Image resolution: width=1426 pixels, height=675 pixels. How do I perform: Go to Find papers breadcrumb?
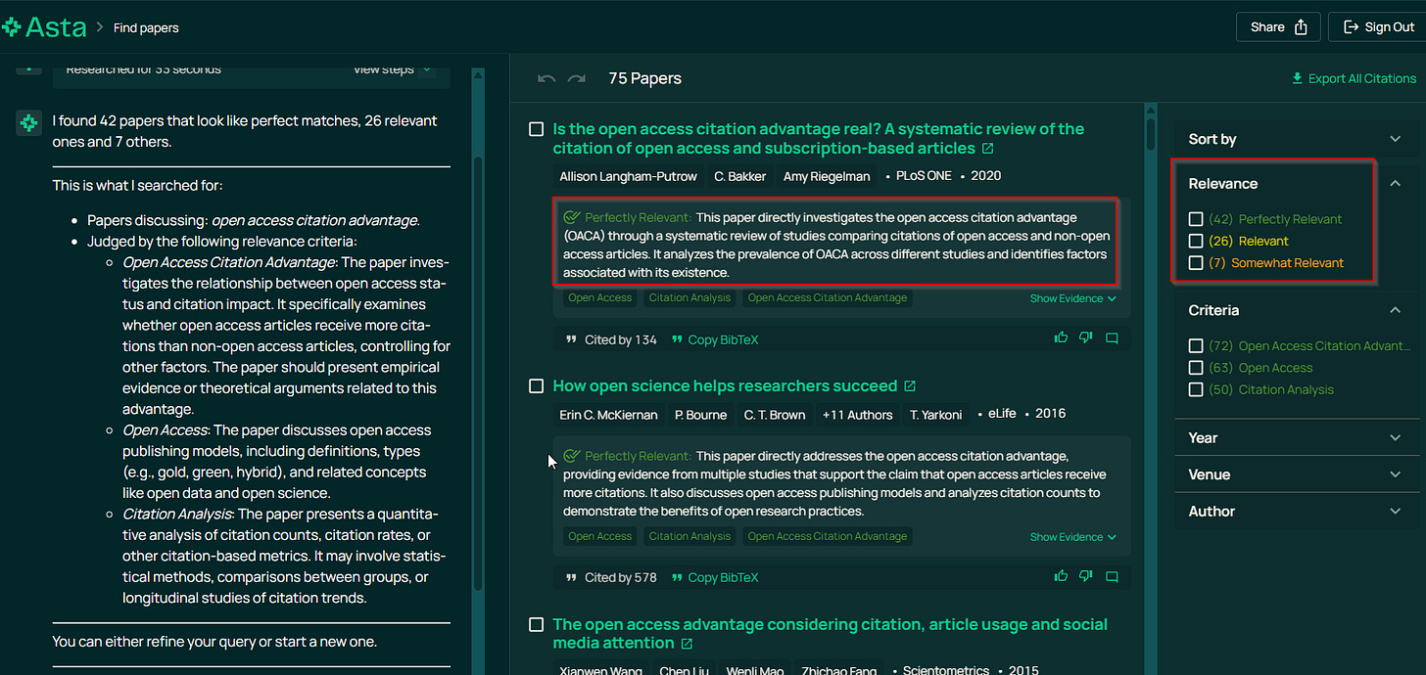(146, 27)
